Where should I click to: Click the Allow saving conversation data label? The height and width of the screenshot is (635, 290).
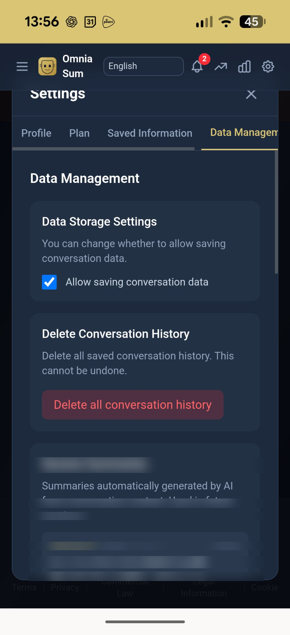tap(137, 282)
